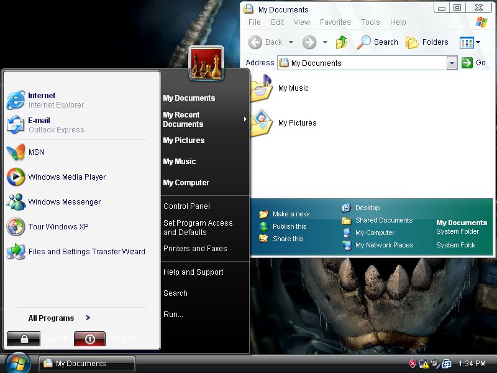Open Back history dropdown arrow
The height and width of the screenshot is (373, 497).
pos(291,42)
